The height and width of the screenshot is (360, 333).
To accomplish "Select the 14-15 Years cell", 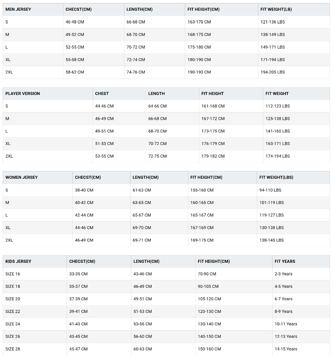I will click(x=286, y=349).
